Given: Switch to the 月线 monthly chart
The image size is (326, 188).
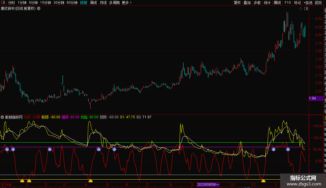Looking at the screenshot, I should (x=103, y=3).
